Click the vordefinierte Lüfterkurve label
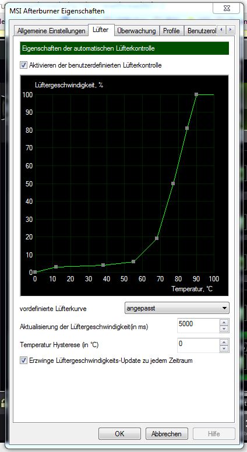The width and height of the screenshot is (247, 452). (x=53, y=309)
